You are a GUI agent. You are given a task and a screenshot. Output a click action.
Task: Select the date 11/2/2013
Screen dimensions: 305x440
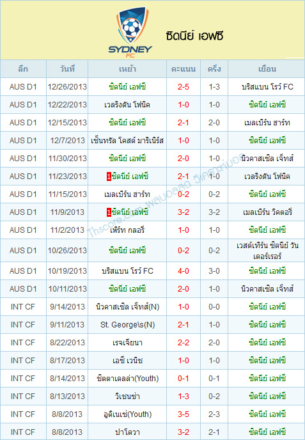click(x=67, y=230)
